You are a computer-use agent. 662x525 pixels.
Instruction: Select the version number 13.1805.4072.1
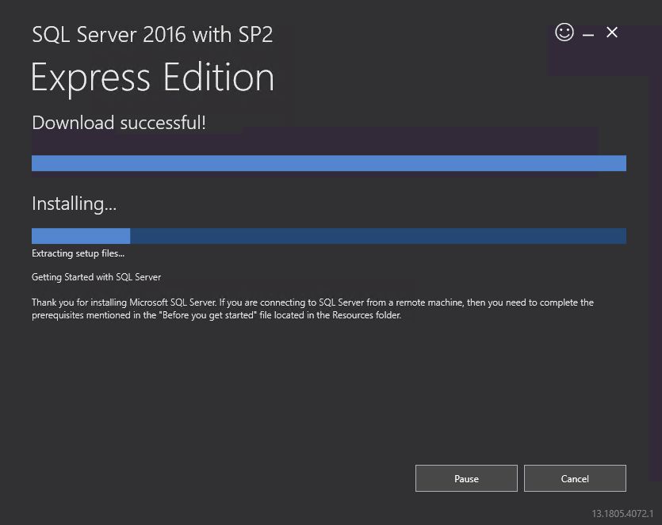click(x=622, y=512)
